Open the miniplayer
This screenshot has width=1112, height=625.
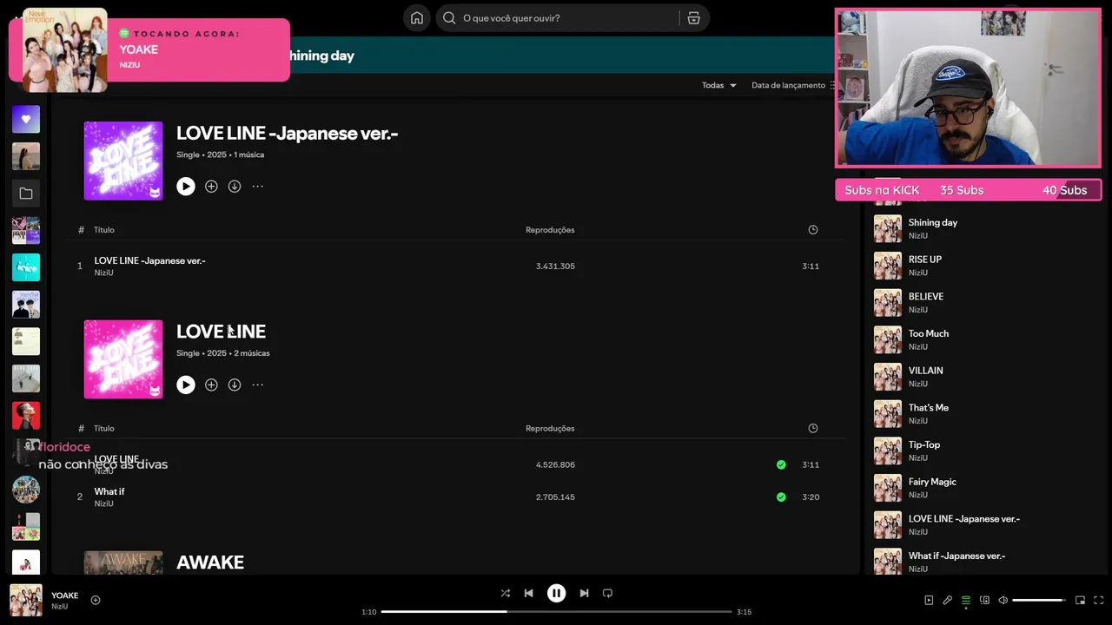coord(1081,601)
